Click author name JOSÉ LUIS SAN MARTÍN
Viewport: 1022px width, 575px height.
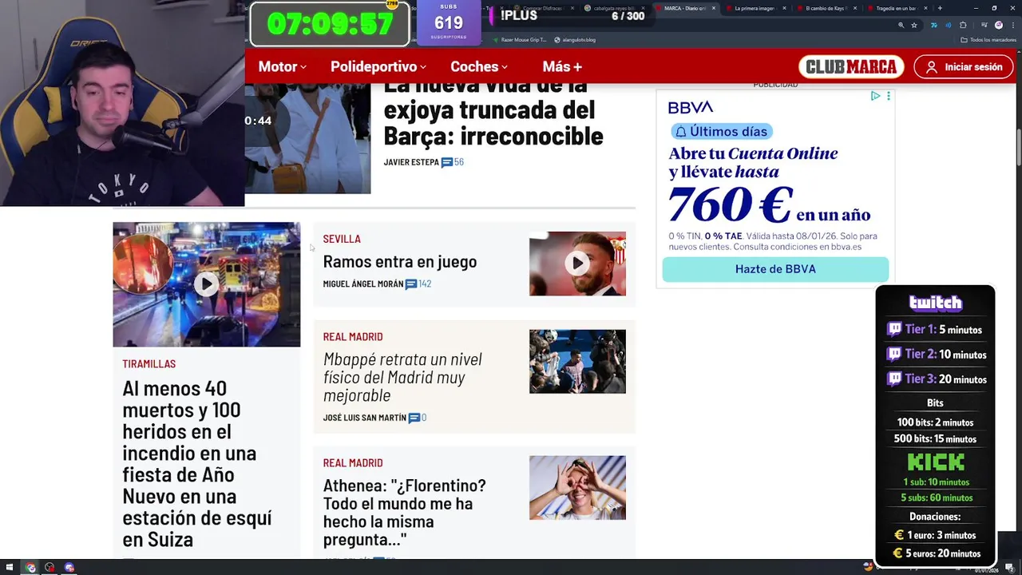(365, 418)
